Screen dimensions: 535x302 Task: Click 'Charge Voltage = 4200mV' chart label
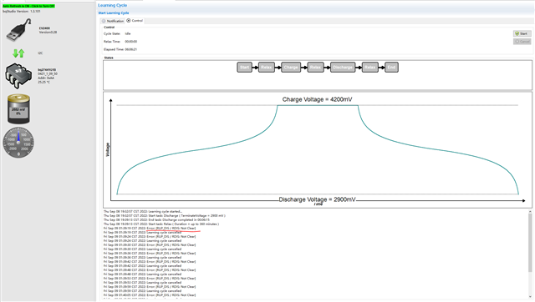pos(317,99)
